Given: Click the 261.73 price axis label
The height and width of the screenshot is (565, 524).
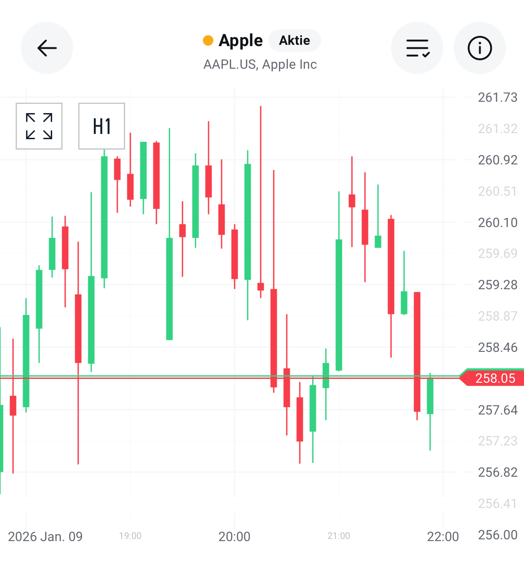Looking at the screenshot, I should click(497, 97).
